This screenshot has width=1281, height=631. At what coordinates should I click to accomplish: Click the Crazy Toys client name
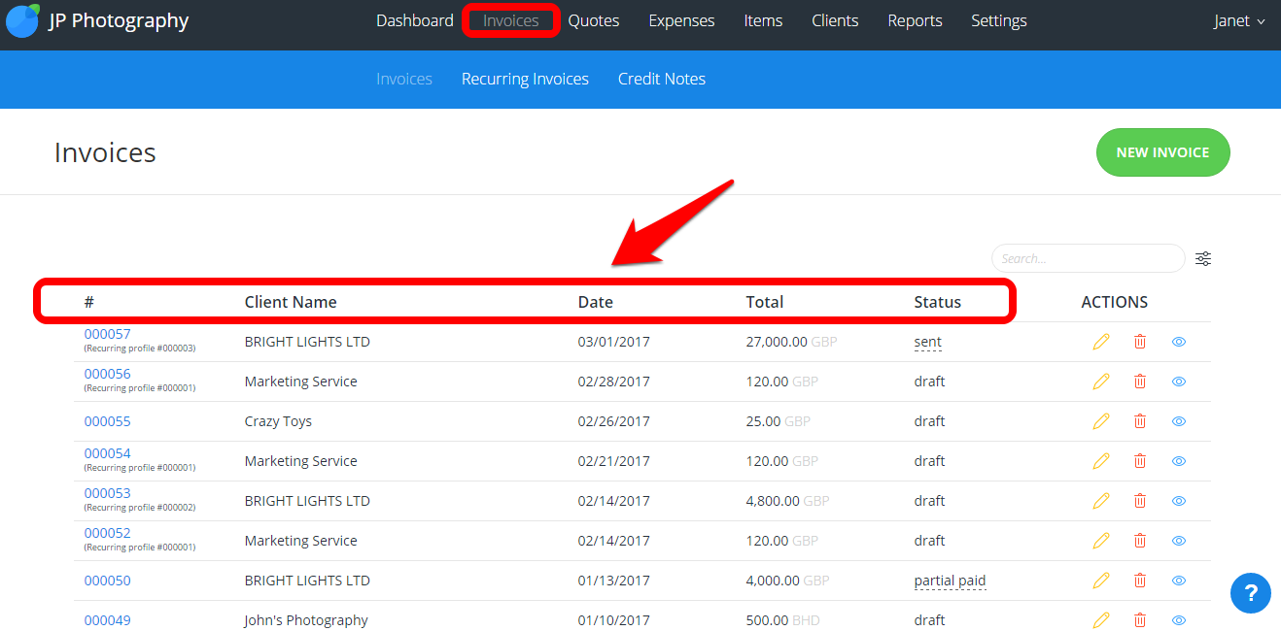[x=278, y=421]
